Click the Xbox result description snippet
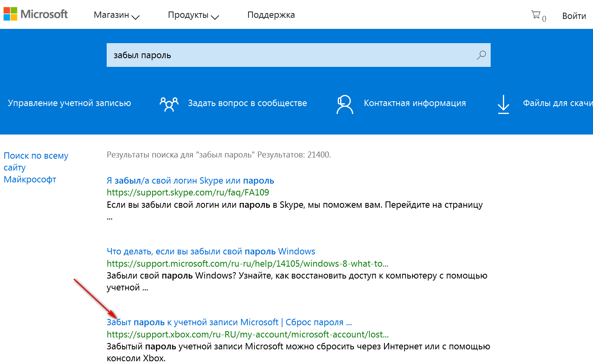Image resolution: width=593 pixels, height=364 pixels. click(x=298, y=352)
